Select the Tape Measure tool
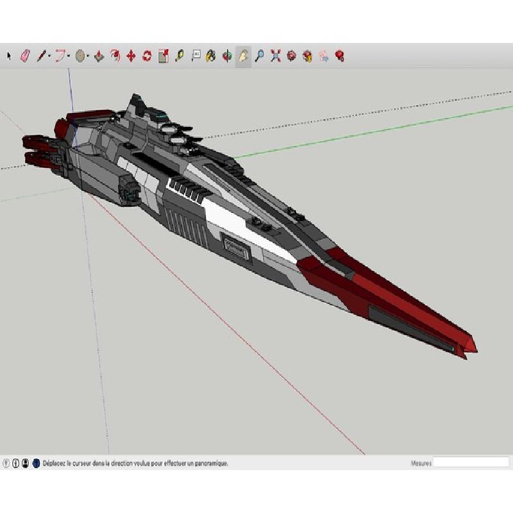 [179, 56]
